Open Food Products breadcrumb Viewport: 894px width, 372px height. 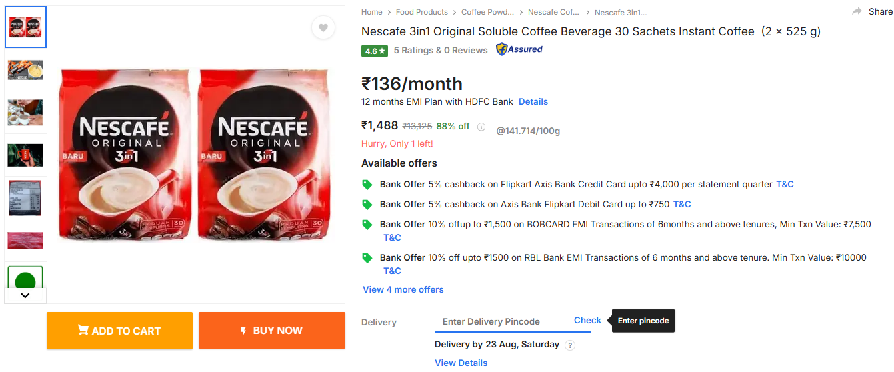421,12
